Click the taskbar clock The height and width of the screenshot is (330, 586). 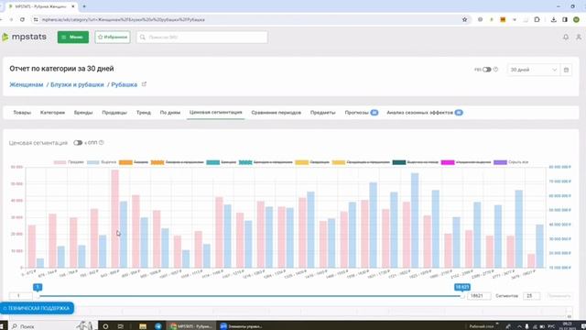point(568,325)
